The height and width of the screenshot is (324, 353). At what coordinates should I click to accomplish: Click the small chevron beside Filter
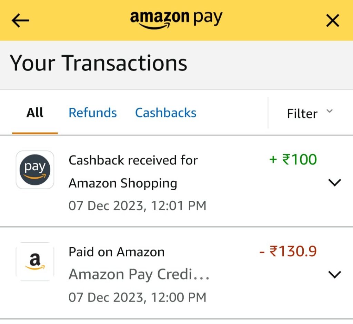330,111
